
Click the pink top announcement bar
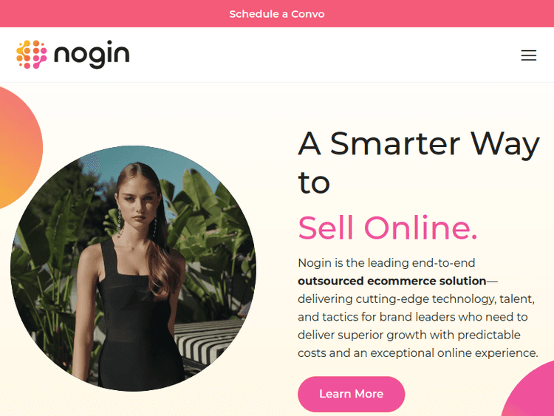point(277,13)
